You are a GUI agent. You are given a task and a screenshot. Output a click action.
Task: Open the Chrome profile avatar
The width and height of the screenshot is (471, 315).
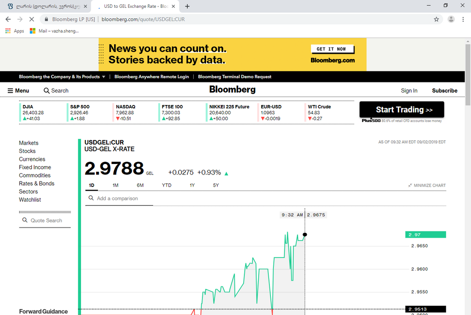tap(451, 19)
